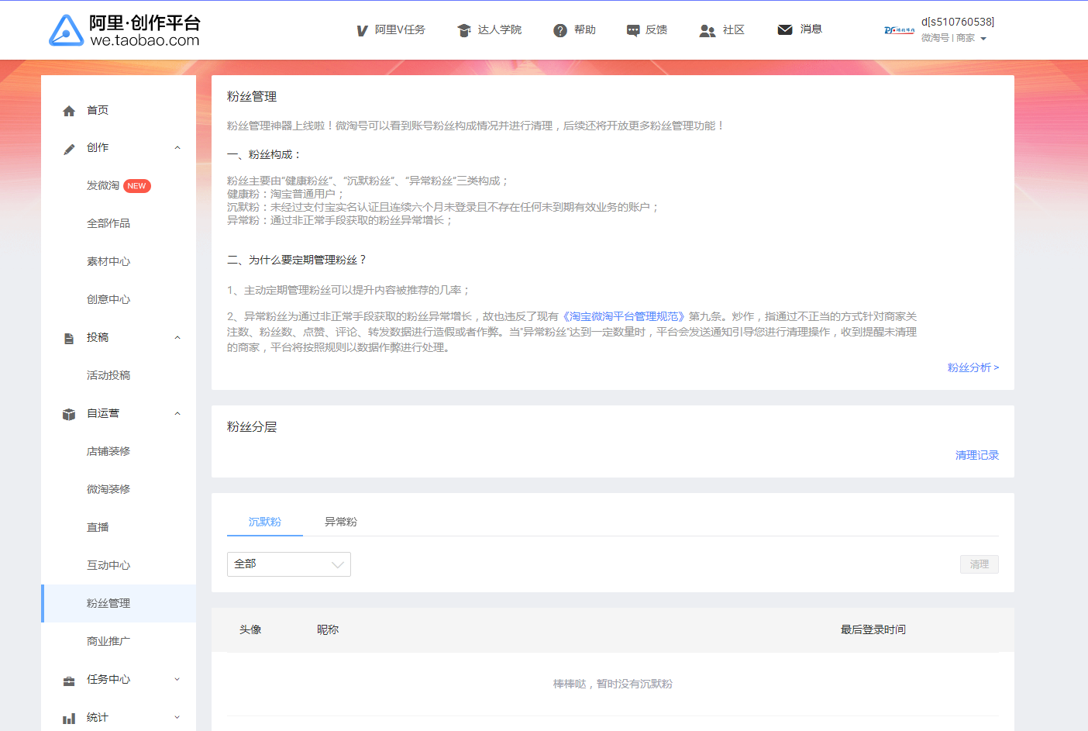This screenshot has width=1088, height=731.
Task: Open the 粉丝分析 link
Action: (x=973, y=367)
